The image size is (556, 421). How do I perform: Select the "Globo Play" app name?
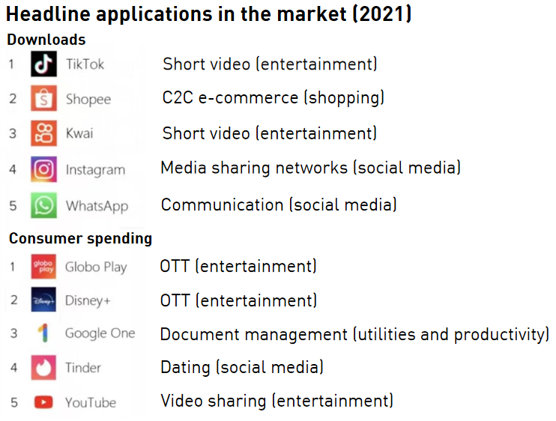[96, 267]
